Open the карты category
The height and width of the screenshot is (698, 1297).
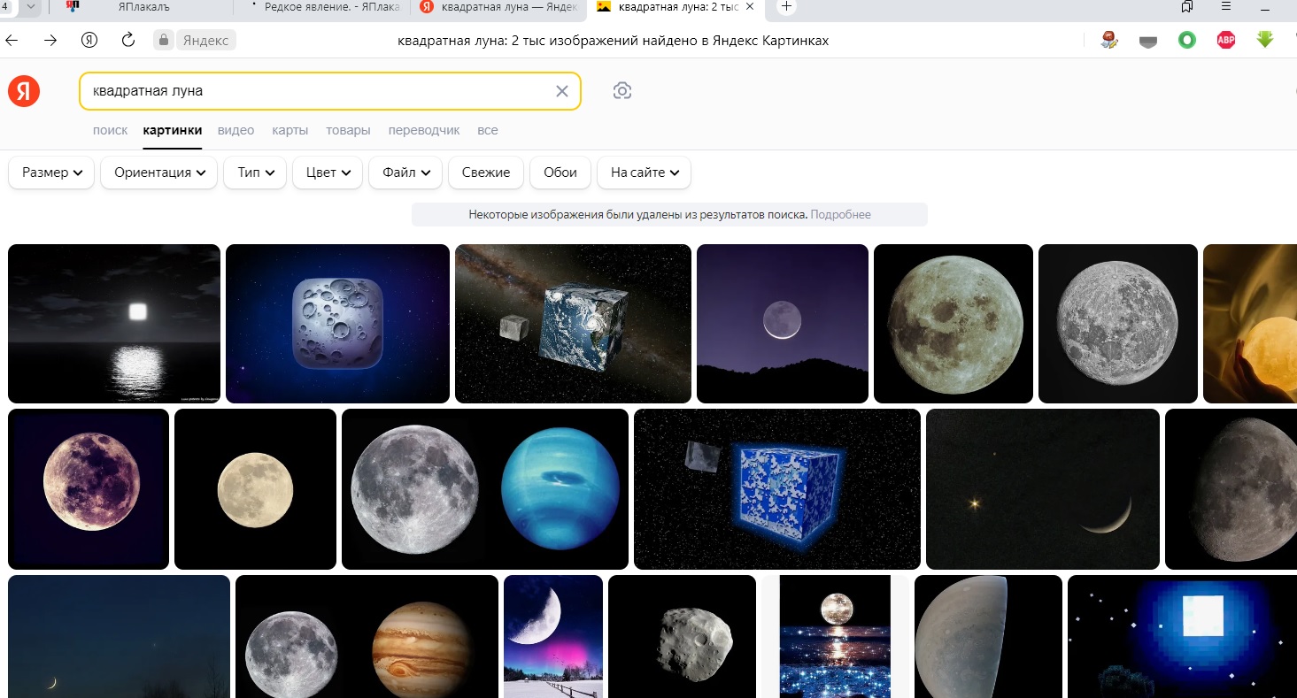pos(290,130)
